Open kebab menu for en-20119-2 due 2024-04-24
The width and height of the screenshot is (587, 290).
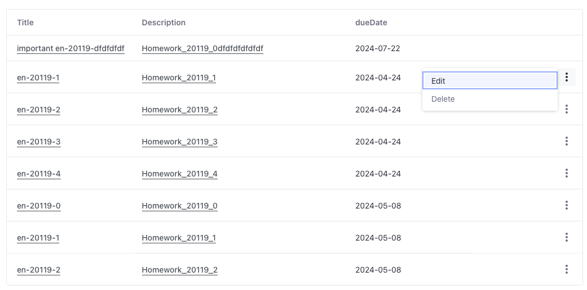[x=566, y=110]
